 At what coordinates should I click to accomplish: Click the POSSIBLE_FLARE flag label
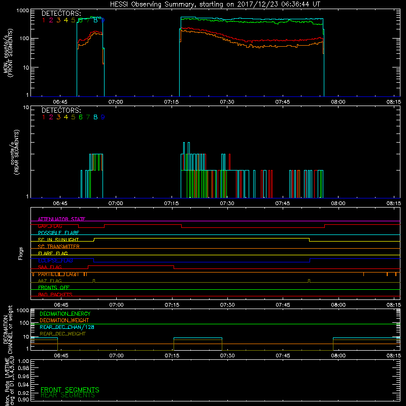pyautogui.click(x=58, y=233)
